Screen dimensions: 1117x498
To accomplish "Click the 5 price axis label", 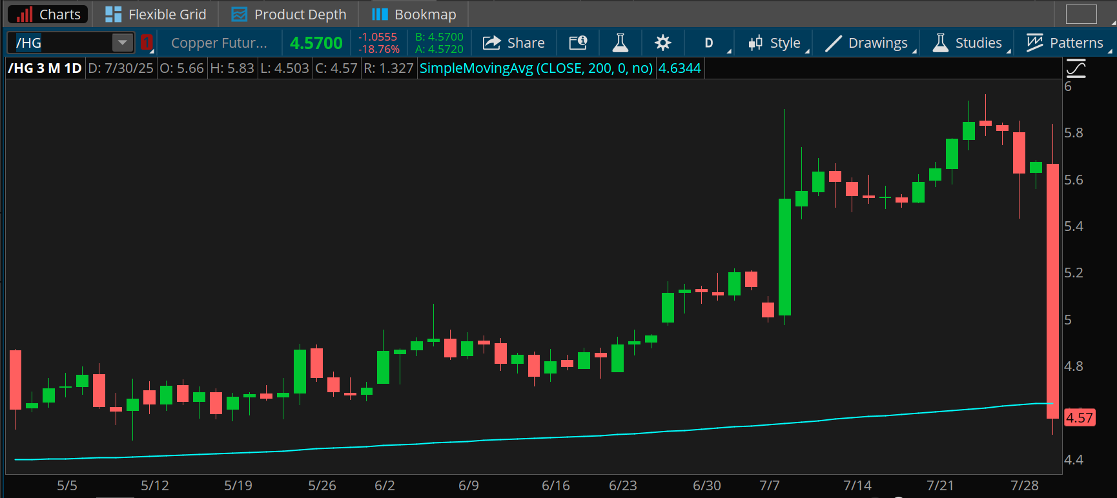I will [1068, 320].
